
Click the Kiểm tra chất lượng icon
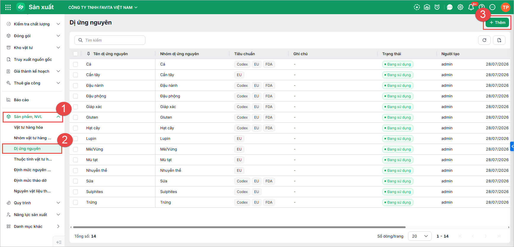point(9,24)
